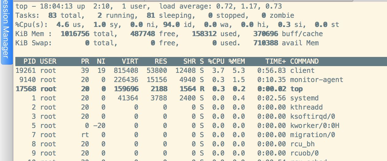Image resolution: width=387 pixels, height=161 pixels.
Task: Click the KiB Swap label
Action: (x=34, y=43)
